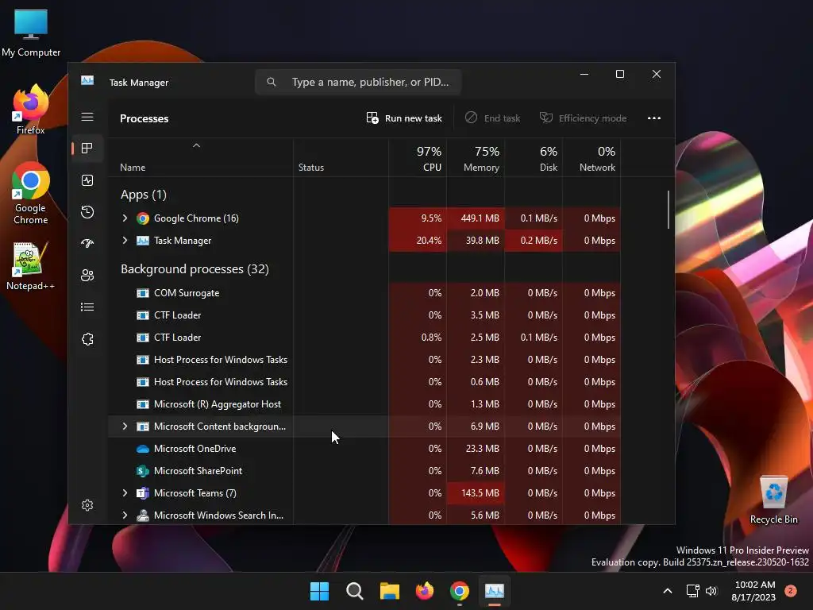Open Task Manager settings gear icon
Image resolution: width=813 pixels, height=610 pixels.
coord(87,505)
